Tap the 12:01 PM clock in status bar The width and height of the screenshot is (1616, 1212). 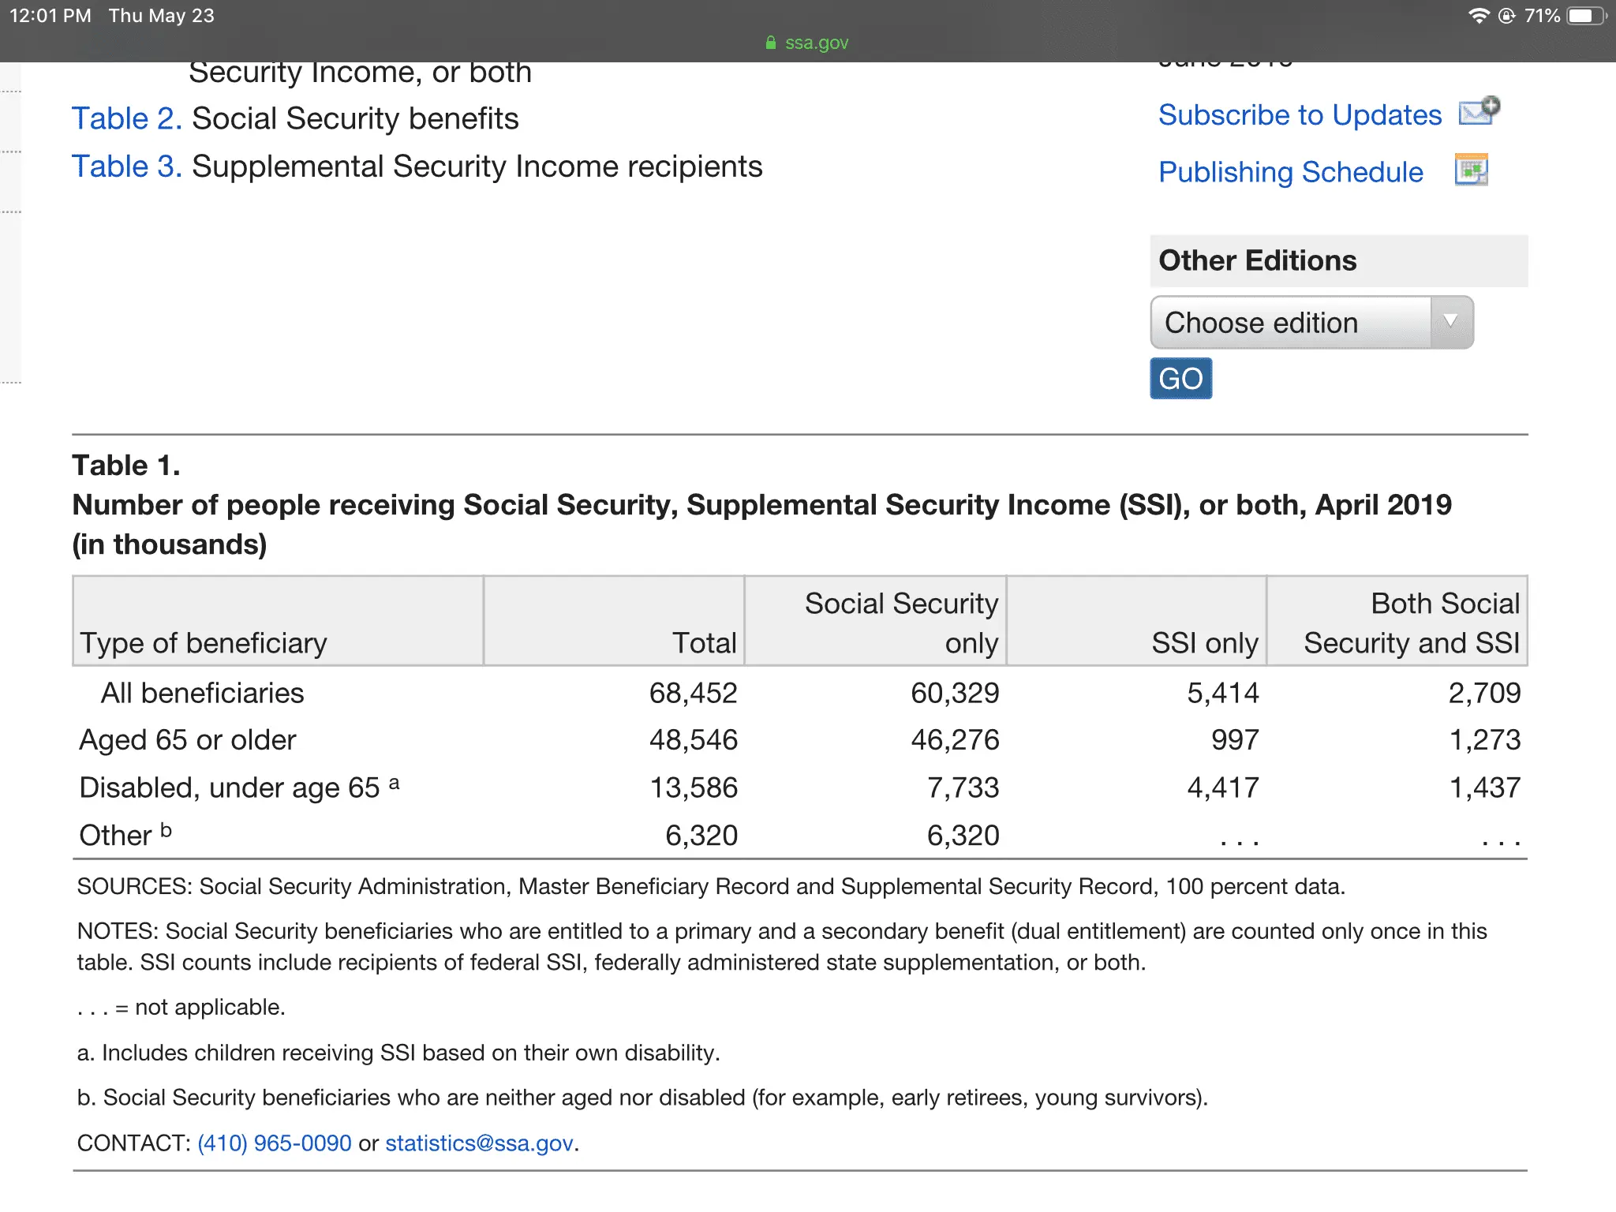pos(50,16)
